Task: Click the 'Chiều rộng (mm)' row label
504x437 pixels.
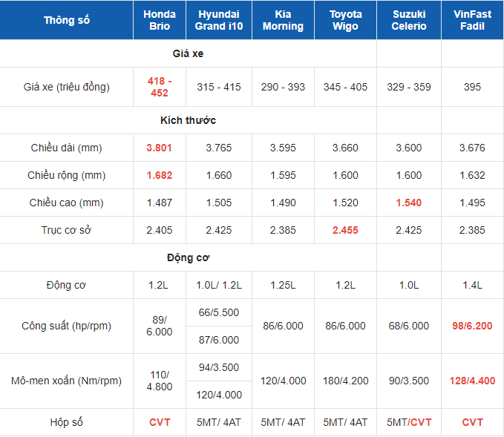Action: tap(67, 175)
